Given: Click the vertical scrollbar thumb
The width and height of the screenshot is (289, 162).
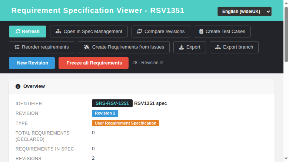Looking at the screenshot, I should pyautogui.click(x=286, y=34).
